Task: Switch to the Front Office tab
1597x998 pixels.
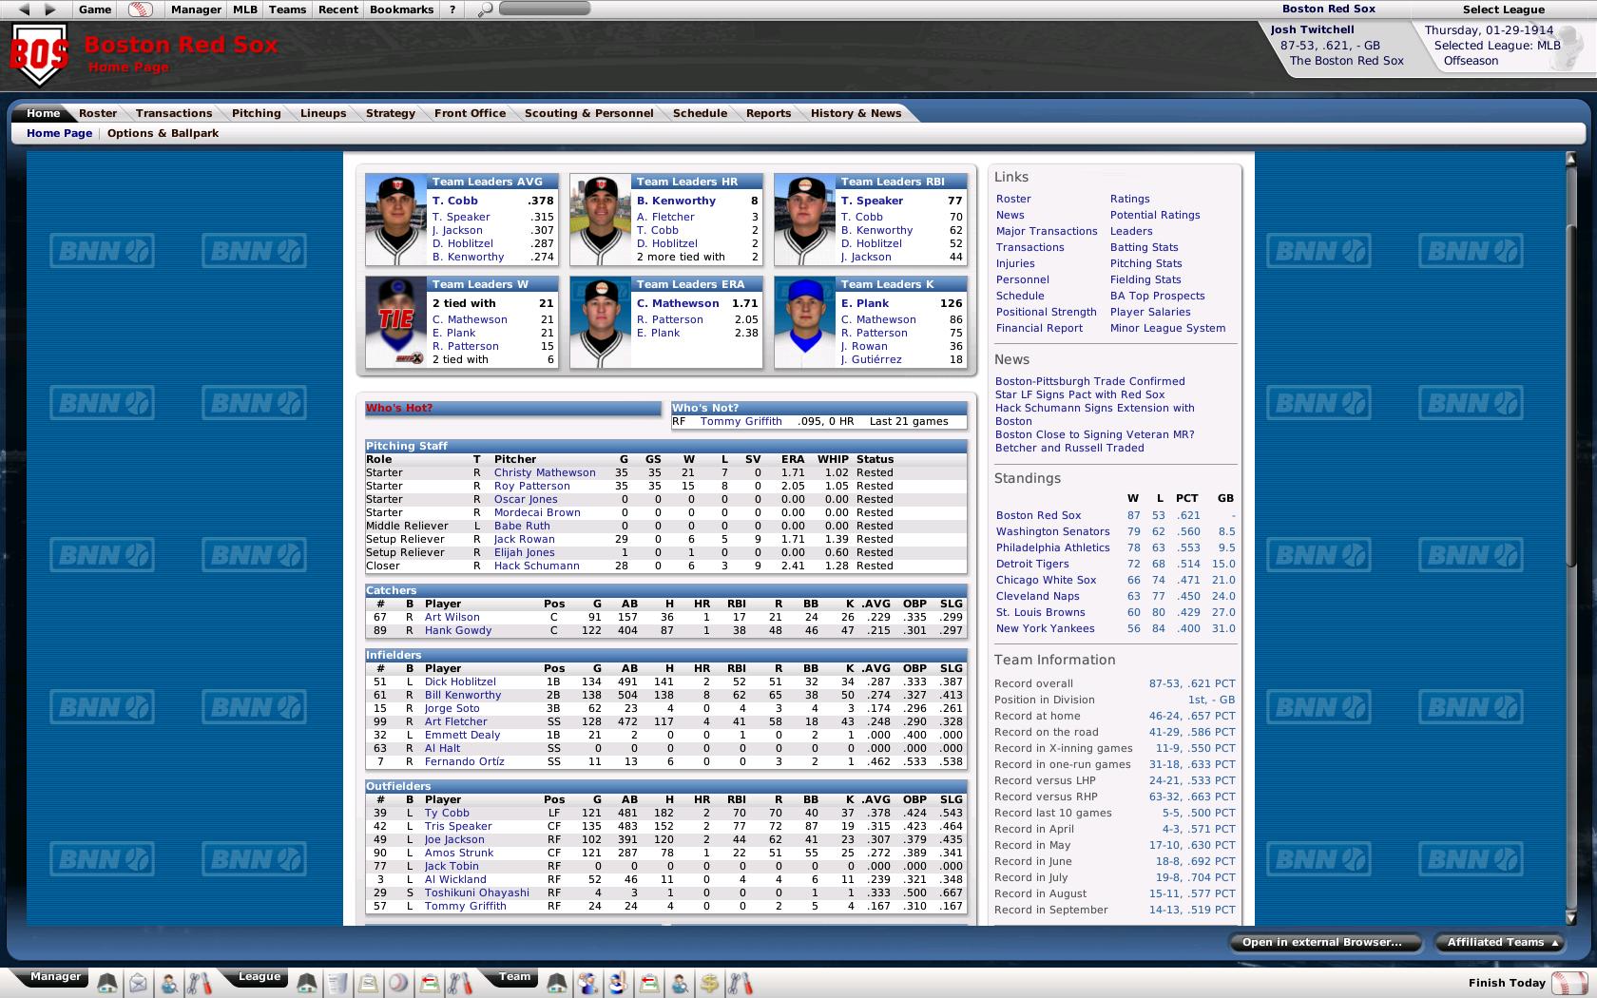Action: [x=471, y=113]
